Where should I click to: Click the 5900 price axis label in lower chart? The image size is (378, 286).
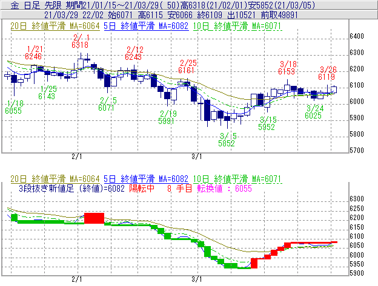(x=357, y=273)
